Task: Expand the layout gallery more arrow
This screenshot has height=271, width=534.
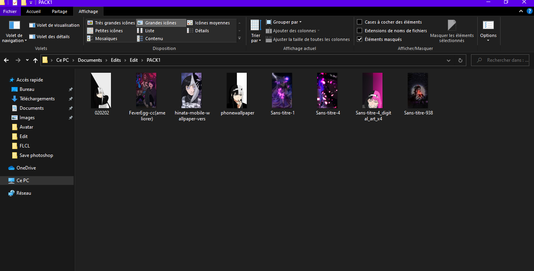Action: point(239,38)
